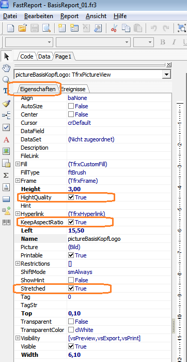Open the first style dropdown in toolbar
Image resolution: width=187 pixels, height=362 pixels.
pos(49,42)
